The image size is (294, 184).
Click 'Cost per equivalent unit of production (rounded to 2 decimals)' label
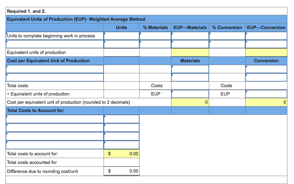pyautogui.click(x=69, y=102)
